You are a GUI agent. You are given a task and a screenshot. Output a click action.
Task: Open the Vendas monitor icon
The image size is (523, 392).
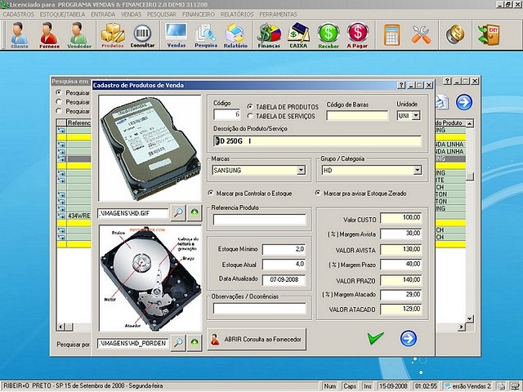(x=176, y=34)
